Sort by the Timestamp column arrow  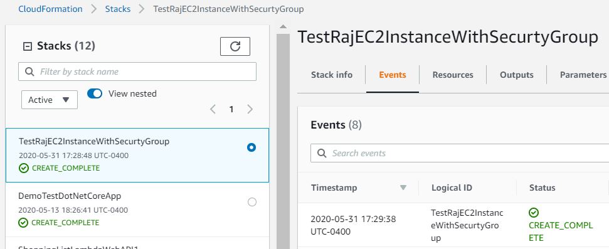(x=403, y=188)
